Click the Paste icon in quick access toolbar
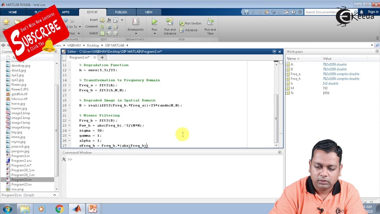This screenshot has width=380, height=214. click(x=267, y=12)
